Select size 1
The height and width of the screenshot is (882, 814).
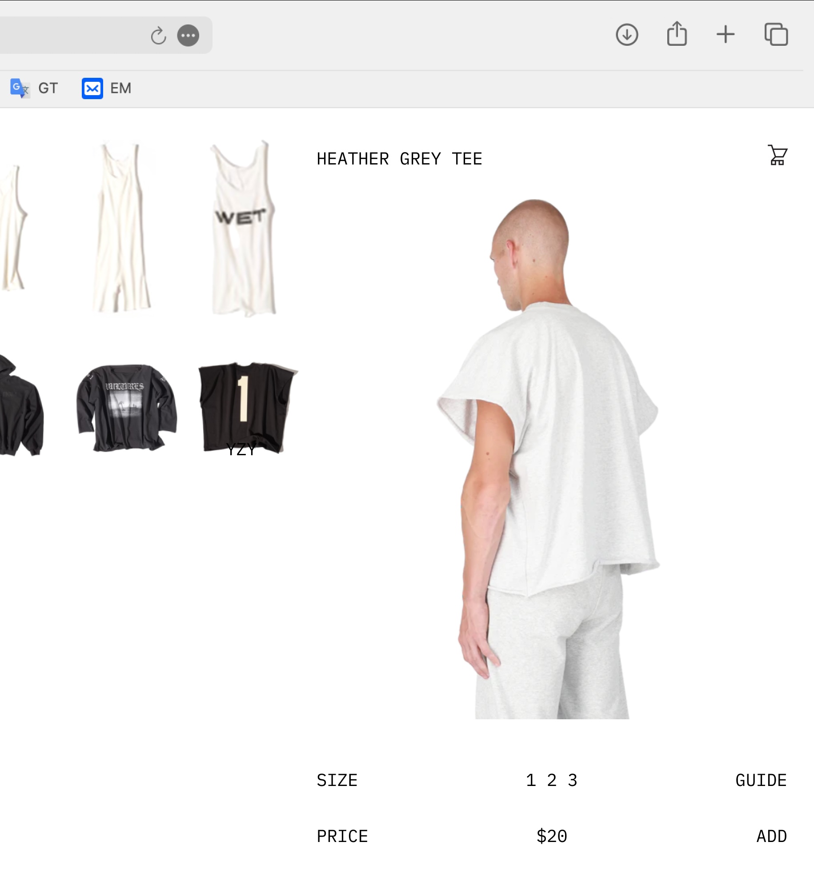(531, 781)
